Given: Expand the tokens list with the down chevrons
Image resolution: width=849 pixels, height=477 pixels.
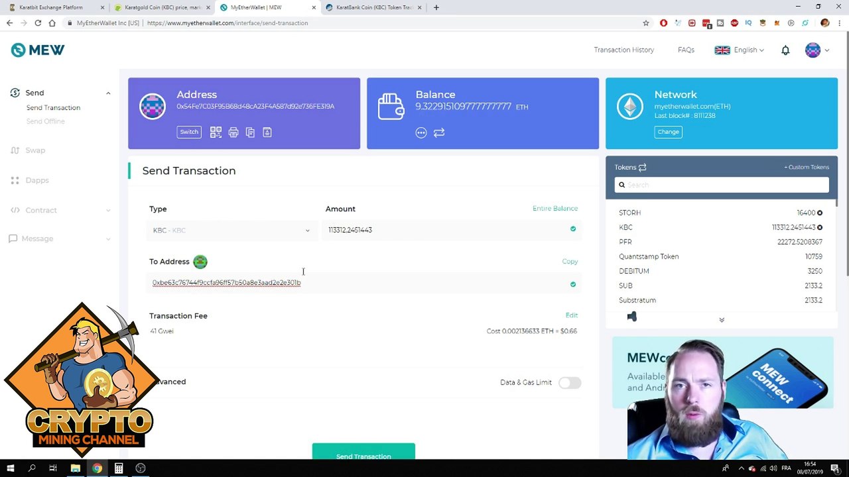Looking at the screenshot, I should click(722, 320).
